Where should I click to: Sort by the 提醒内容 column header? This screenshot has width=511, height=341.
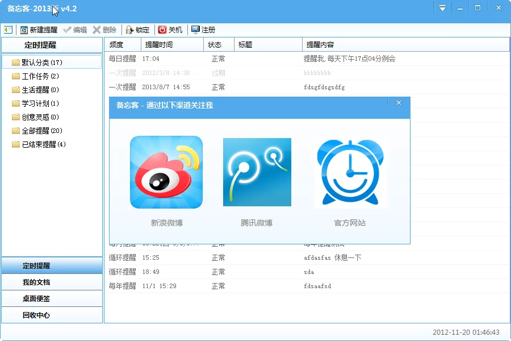coord(406,45)
